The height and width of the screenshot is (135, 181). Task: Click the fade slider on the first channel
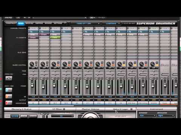tap(33, 71)
